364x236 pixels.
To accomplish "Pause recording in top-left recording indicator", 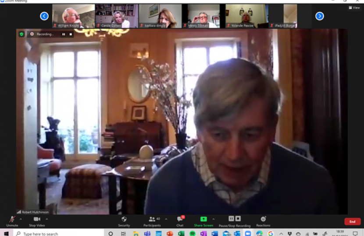I will click(63, 34).
